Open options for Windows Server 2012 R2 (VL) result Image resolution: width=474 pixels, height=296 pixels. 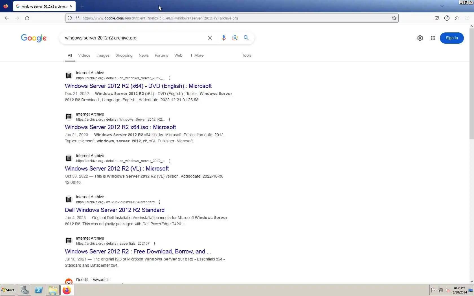pyautogui.click(x=170, y=161)
